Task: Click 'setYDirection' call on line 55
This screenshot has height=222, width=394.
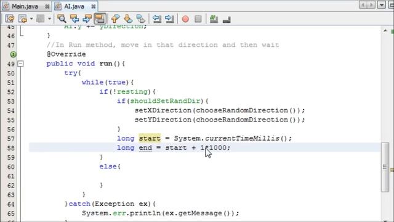Action: click(x=163, y=120)
